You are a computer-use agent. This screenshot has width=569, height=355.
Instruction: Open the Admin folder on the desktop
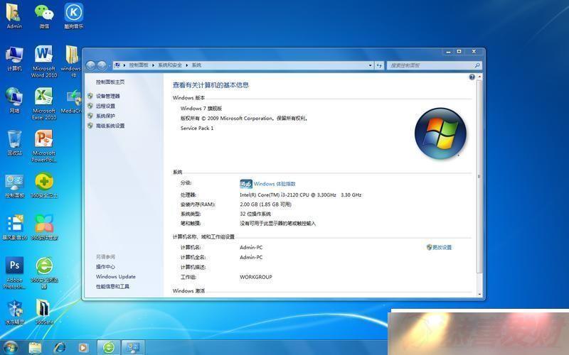point(14,16)
